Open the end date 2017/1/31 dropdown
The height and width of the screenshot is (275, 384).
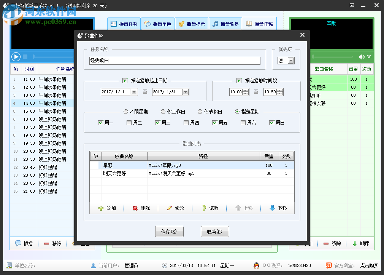(185, 91)
